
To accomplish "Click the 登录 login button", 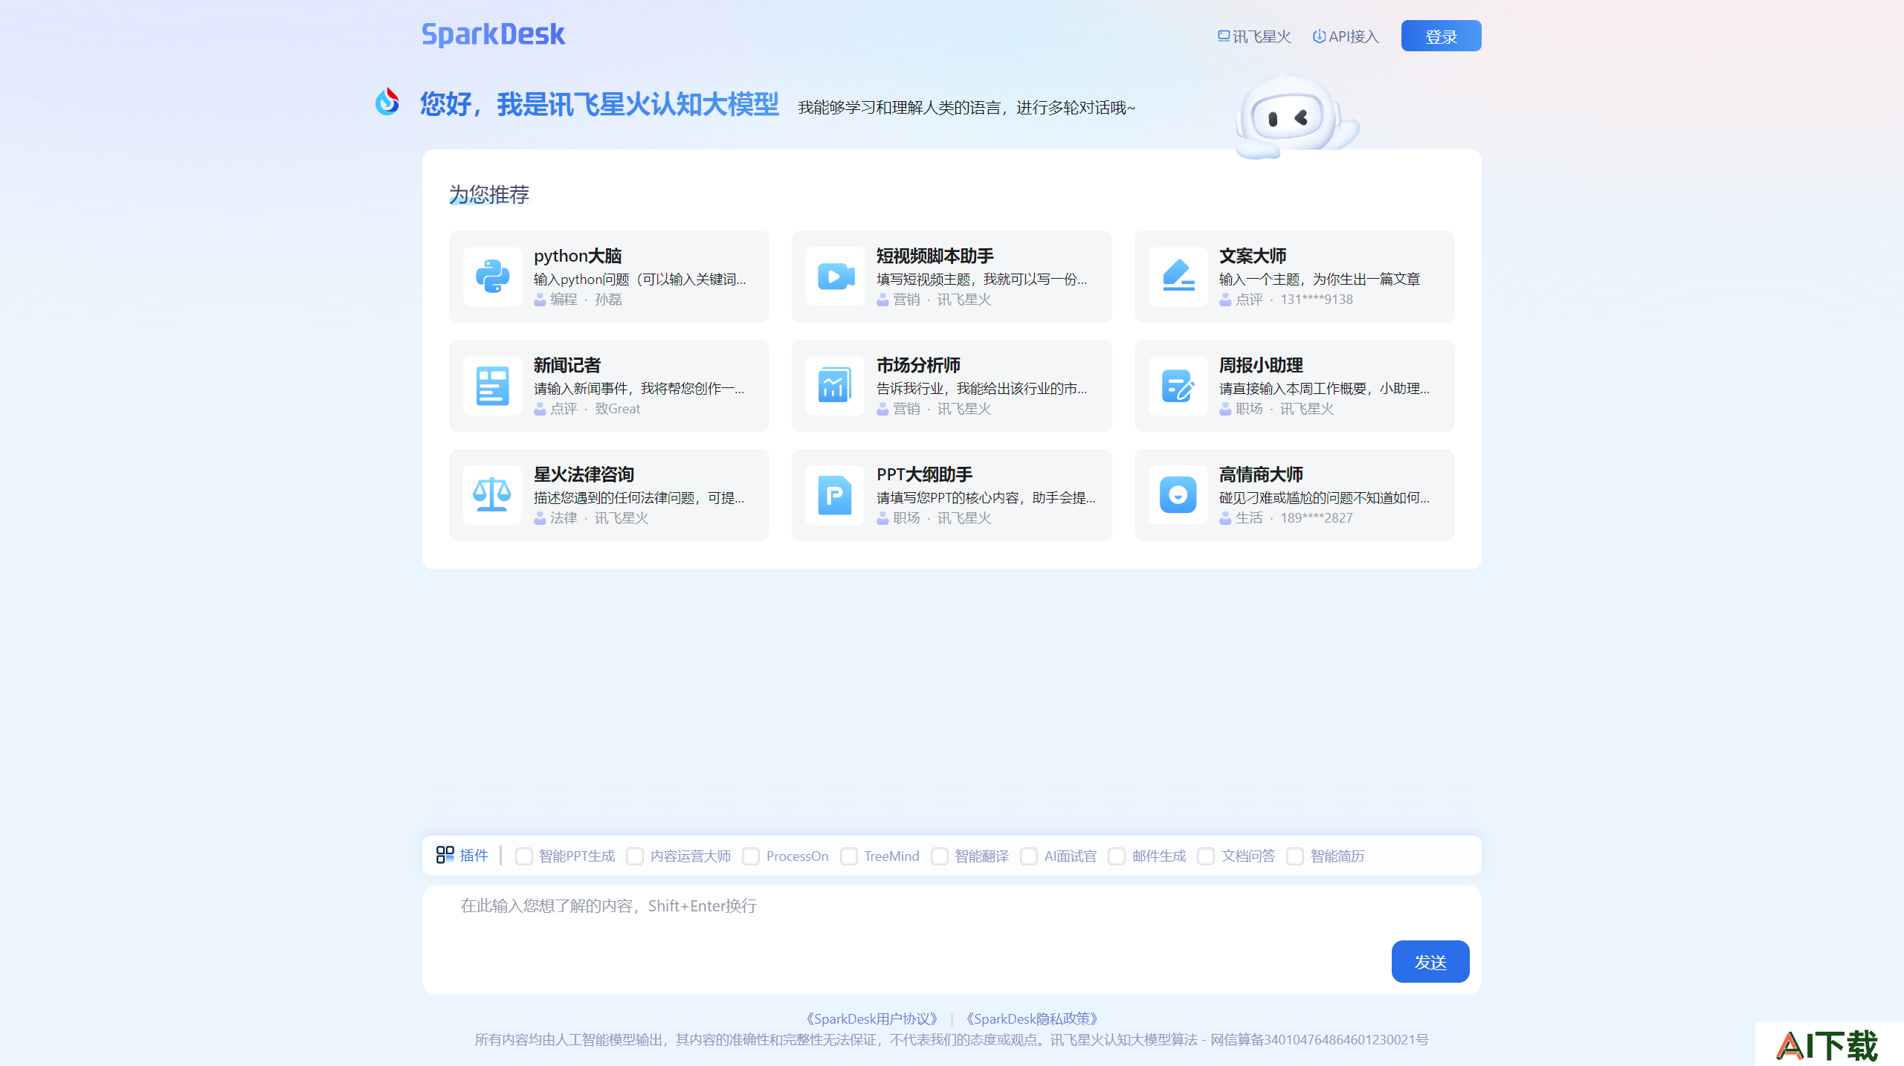I will click(1441, 36).
